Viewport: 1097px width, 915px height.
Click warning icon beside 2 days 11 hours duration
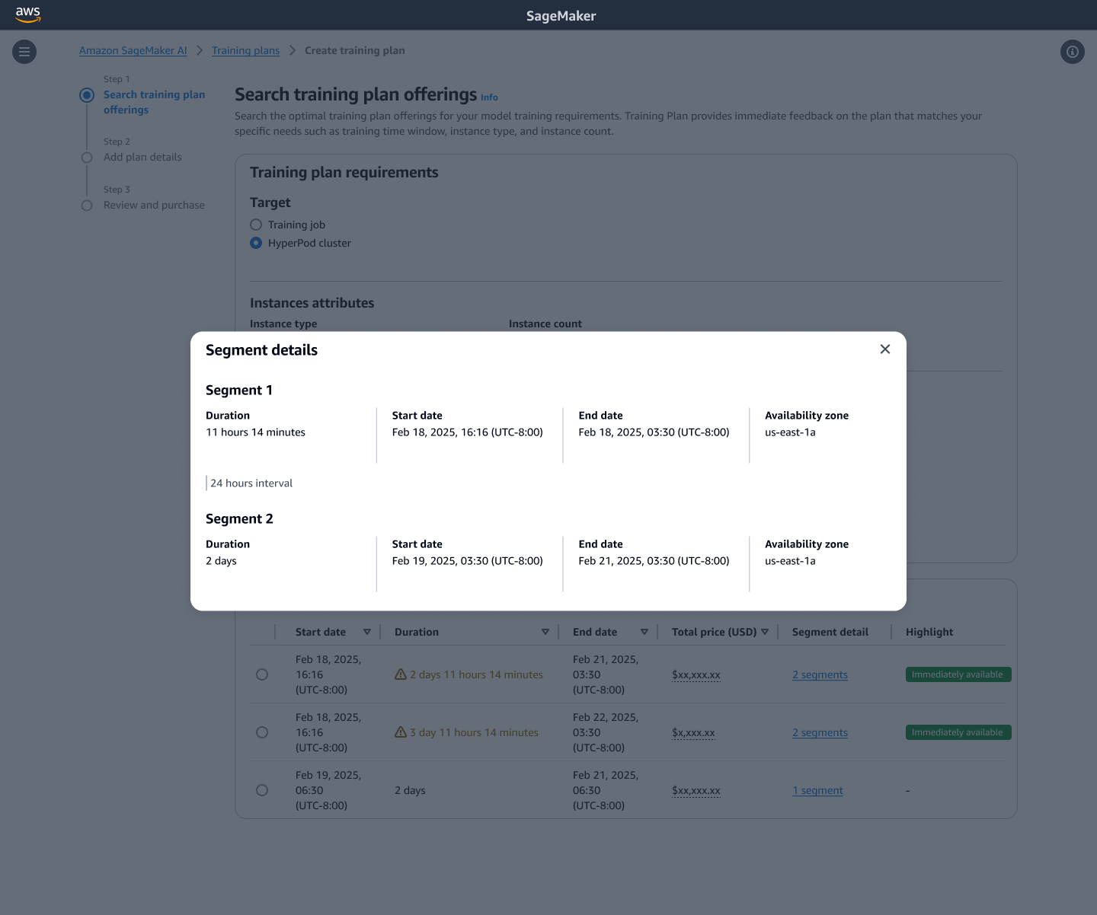point(401,674)
